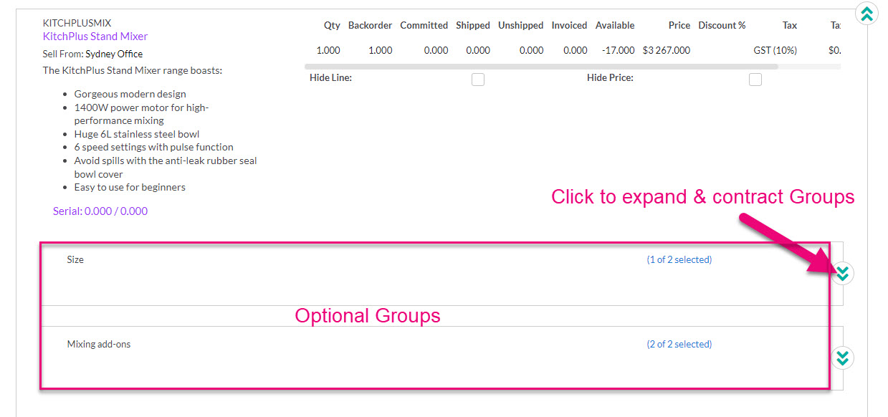This screenshot has width=888, height=417.
Task: Click the Unshipped value 0.000
Action: tap(531, 50)
